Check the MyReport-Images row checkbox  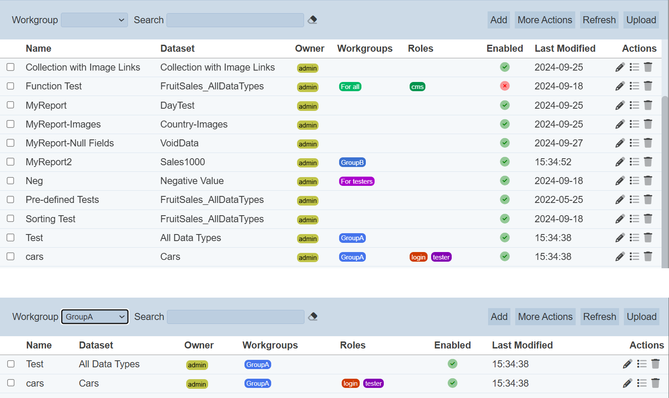11,124
